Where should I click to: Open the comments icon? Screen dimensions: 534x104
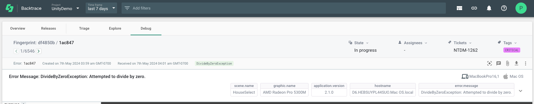point(499,63)
